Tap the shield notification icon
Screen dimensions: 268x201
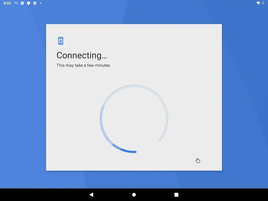click(x=29, y=3)
